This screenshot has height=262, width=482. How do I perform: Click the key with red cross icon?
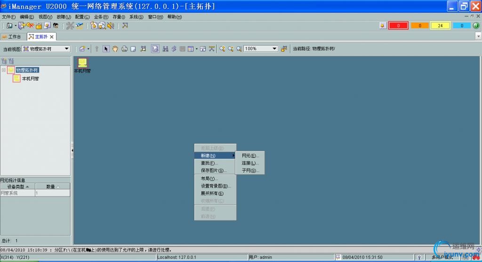point(30,25)
